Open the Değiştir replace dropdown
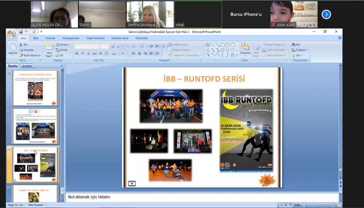 pos(300,50)
